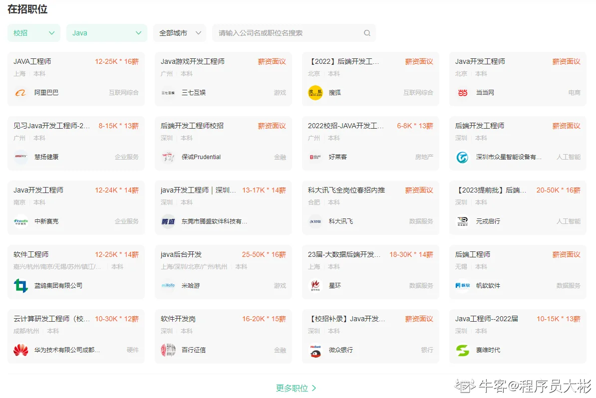596x398 pixels.
Task: Open the 后端开发工程师校招 job title
Action: coord(192,126)
